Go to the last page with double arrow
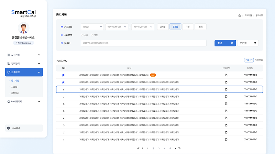 pos(179,148)
